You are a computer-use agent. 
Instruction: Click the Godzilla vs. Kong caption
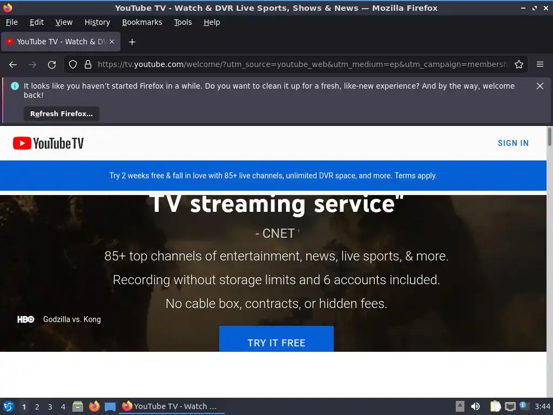(72, 319)
